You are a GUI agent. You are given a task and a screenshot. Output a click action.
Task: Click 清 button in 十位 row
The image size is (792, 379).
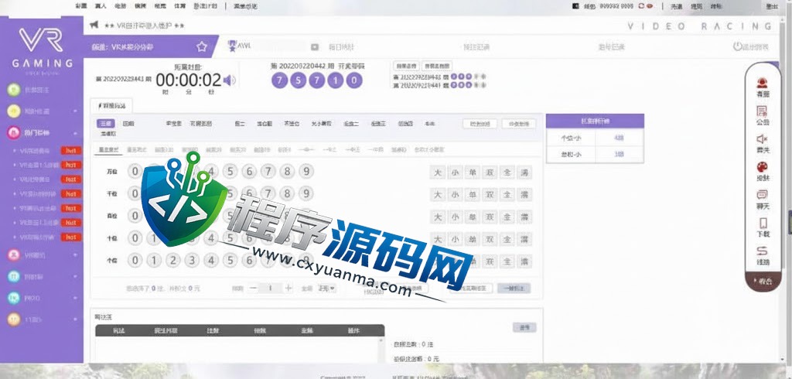pyautogui.click(x=525, y=239)
